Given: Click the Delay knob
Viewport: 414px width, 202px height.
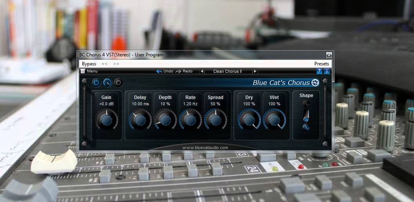Looking at the screenshot, I should (140, 119).
